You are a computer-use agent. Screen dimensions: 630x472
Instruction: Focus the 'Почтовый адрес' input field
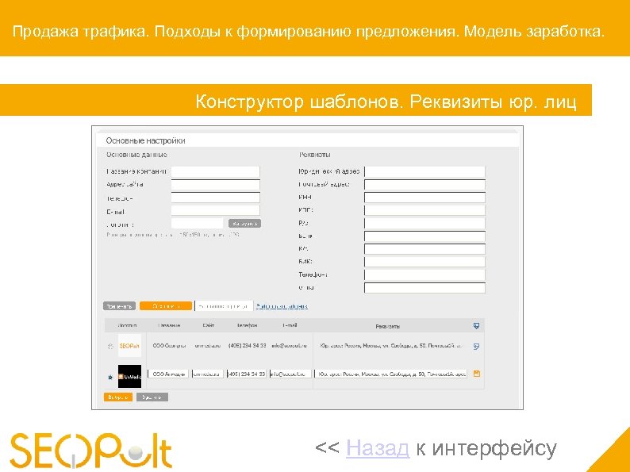point(424,185)
